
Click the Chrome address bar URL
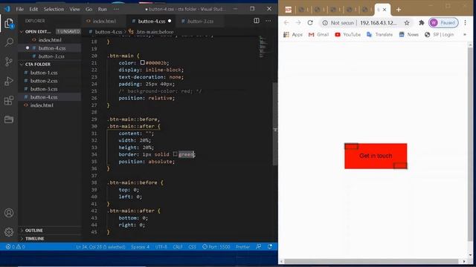tap(379, 23)
